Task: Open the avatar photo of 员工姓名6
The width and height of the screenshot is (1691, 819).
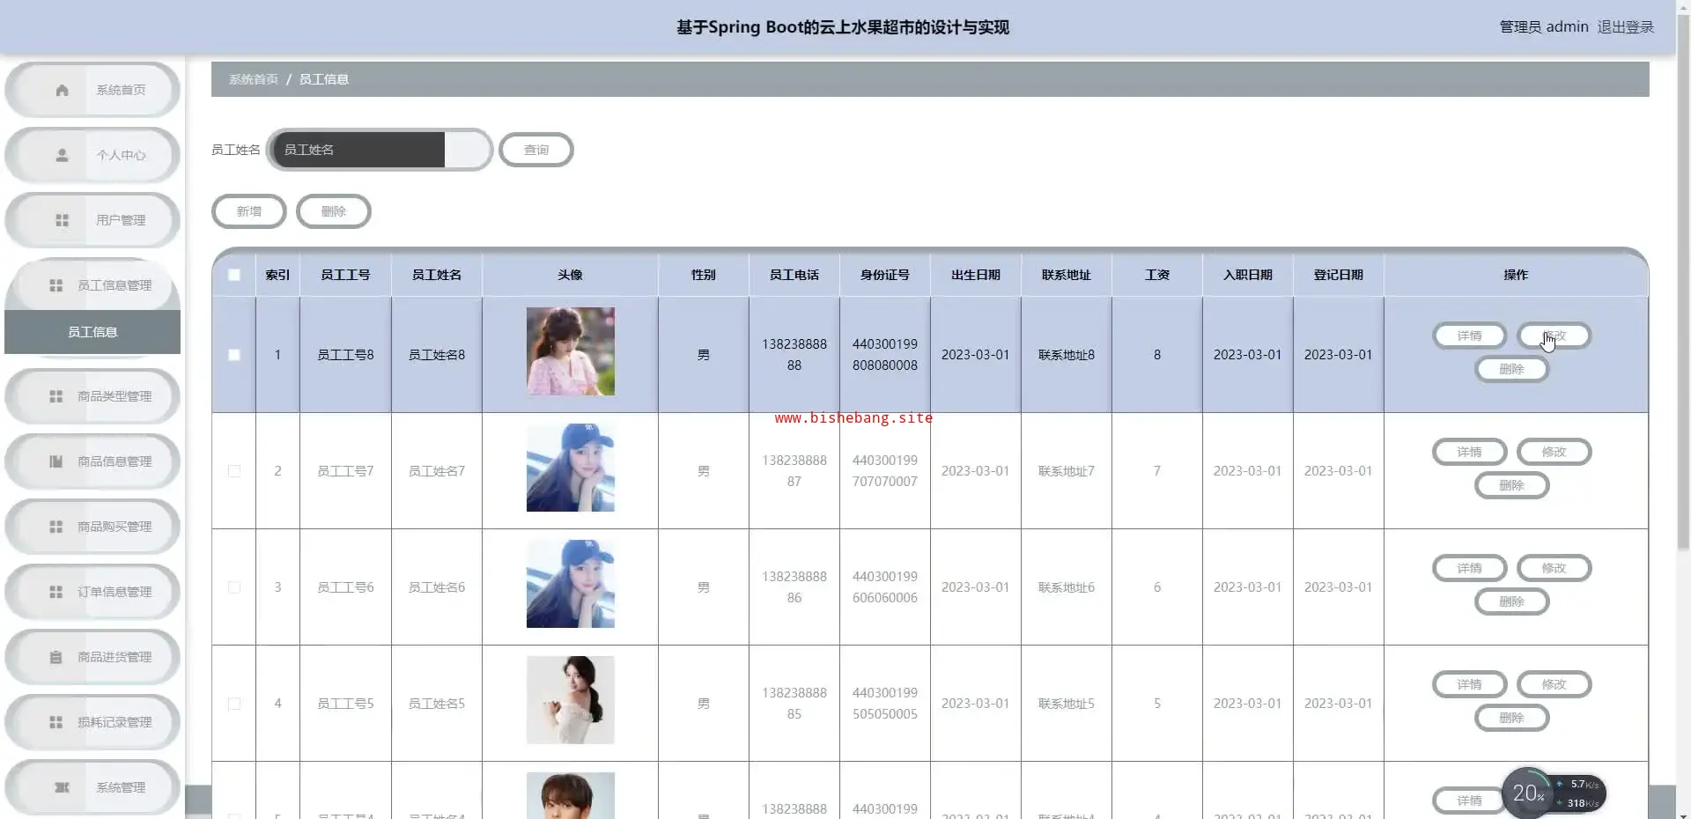Action: (571, 584)
